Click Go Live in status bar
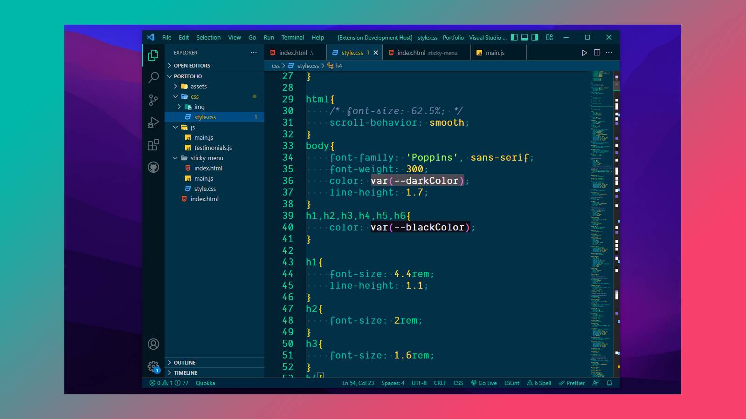The width and height of the screenshot is (746, 419). pyautogui.click(x=484, y=383)
